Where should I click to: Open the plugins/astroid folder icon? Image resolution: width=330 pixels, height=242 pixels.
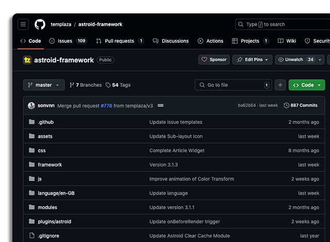coord(32,221)
